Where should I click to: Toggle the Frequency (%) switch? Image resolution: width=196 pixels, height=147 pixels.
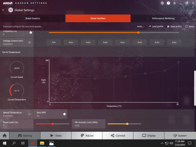tap(30, 32)
